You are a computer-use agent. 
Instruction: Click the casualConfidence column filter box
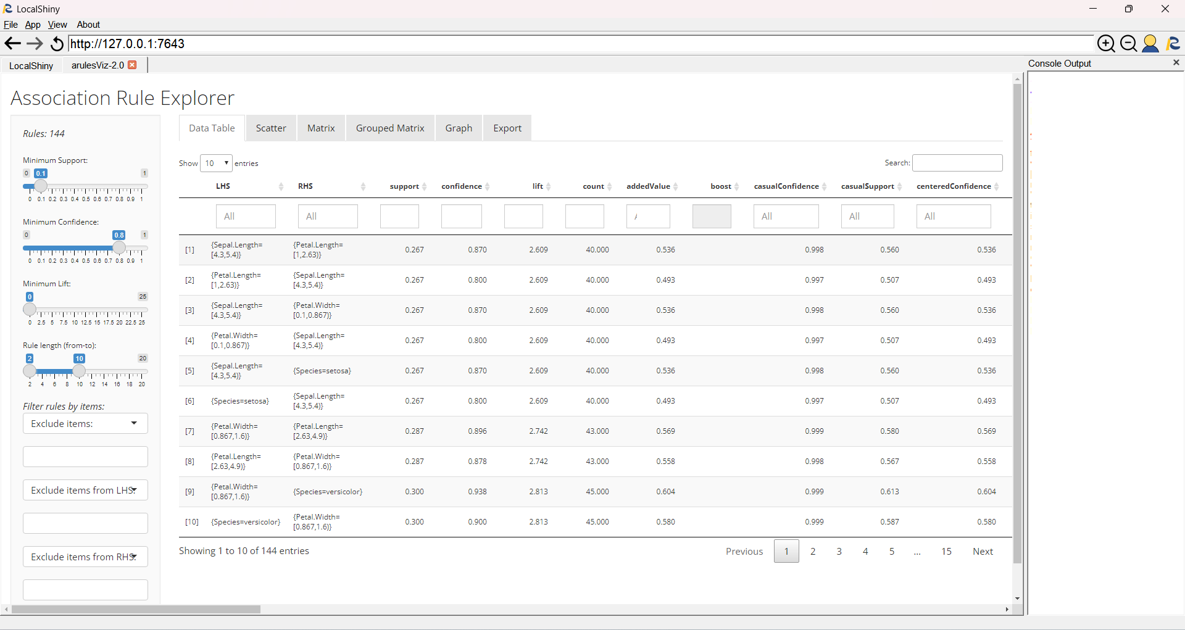(786, 216)
